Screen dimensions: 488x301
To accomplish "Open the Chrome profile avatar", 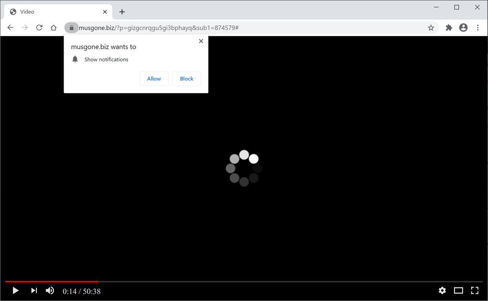I will (463, 28).
